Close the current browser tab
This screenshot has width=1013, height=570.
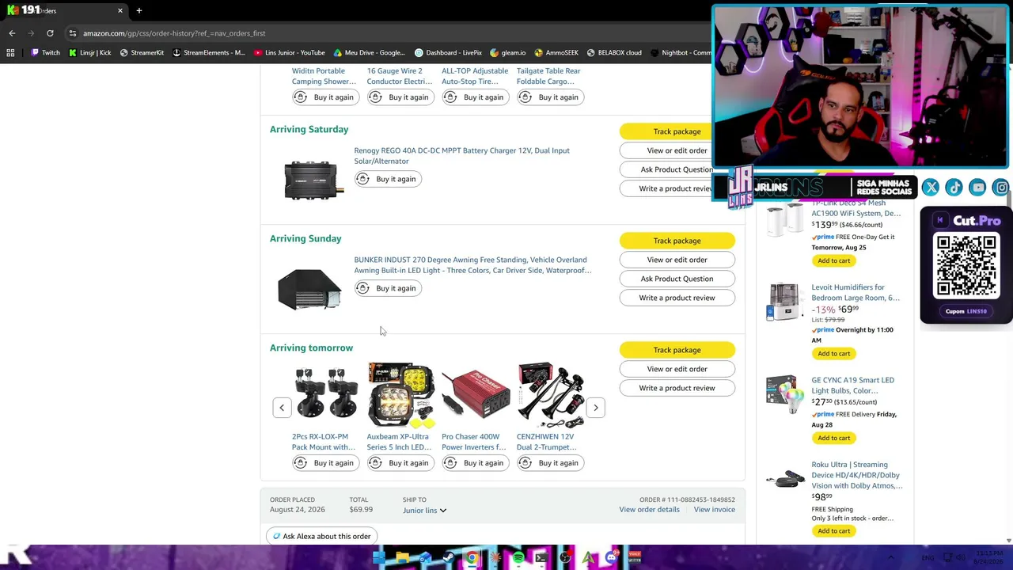(x=120, y=11)
